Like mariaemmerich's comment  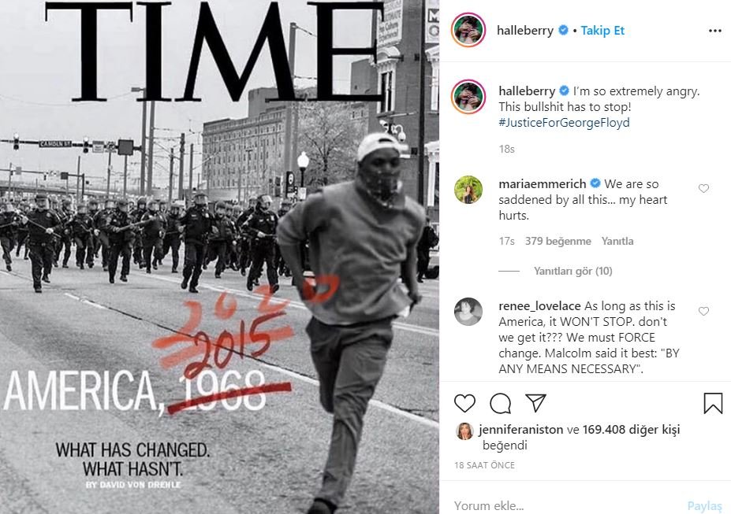(703, 188)
